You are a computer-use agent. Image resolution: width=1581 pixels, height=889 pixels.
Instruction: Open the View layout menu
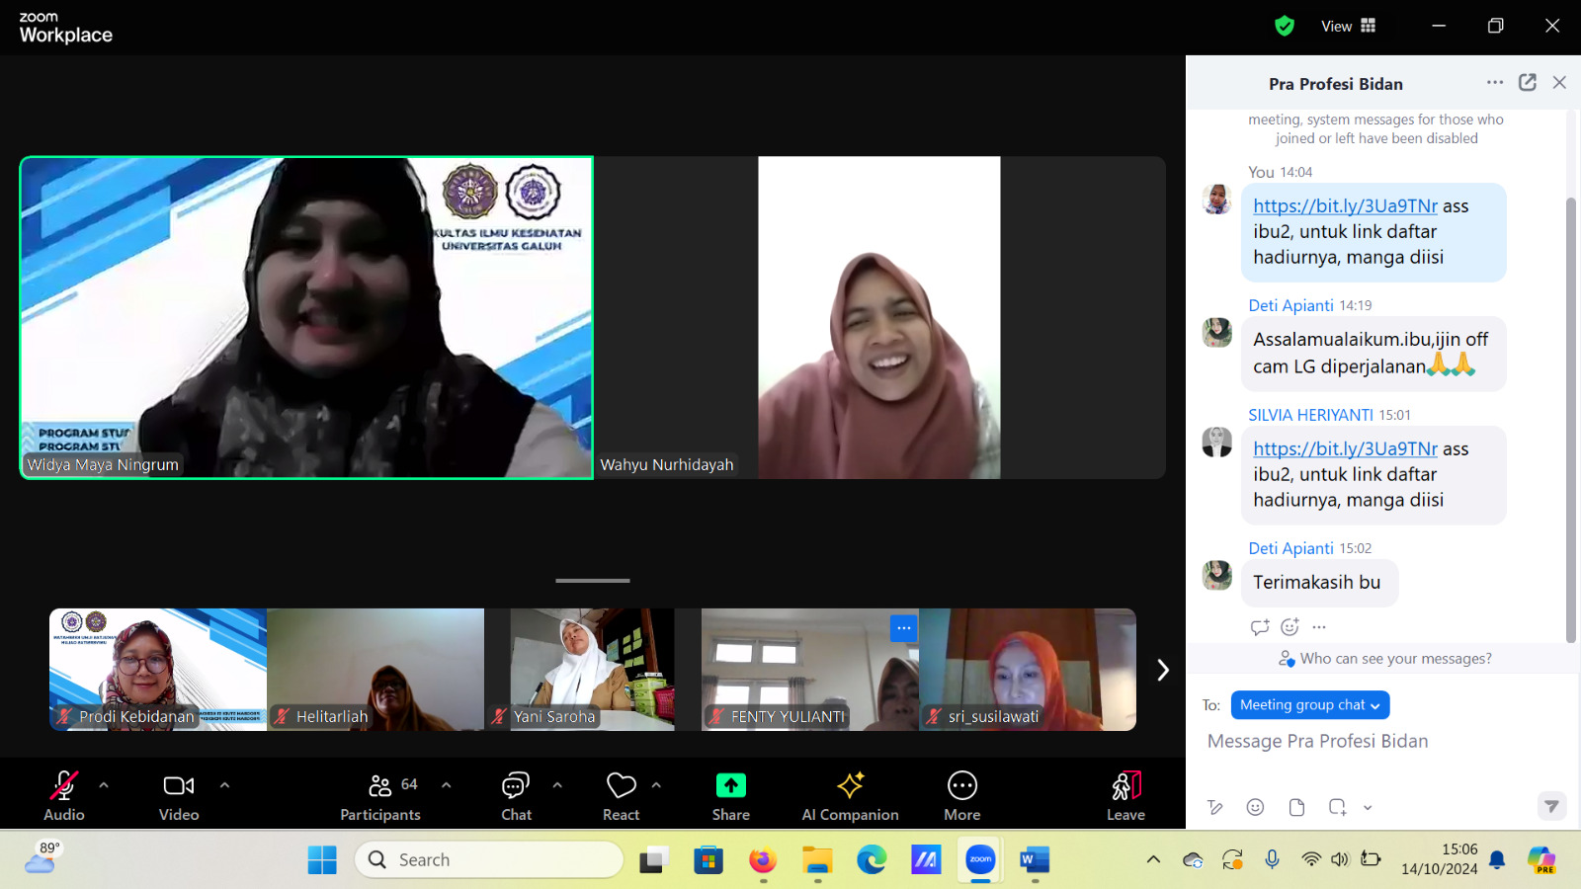(1348, 26)
